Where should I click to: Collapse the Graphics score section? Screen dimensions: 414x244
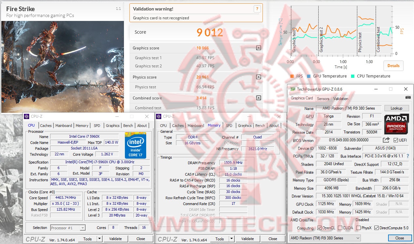tap(259, 48)
